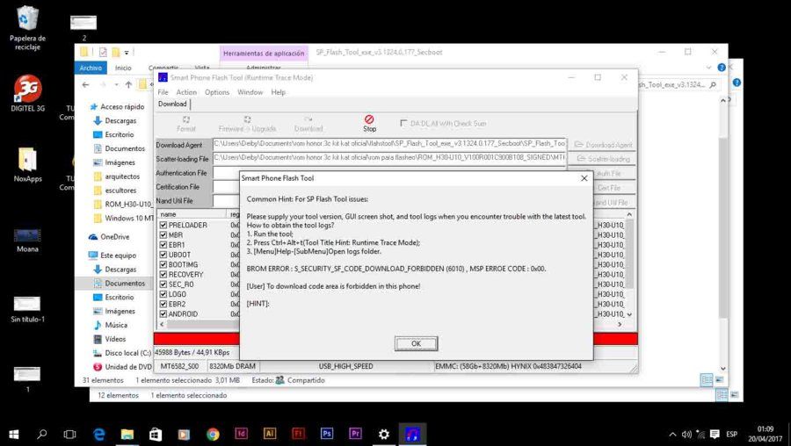
Task: Open Archivo tab in File Explorer
Action: click(91, 68)
